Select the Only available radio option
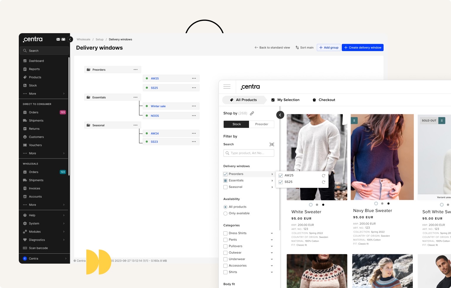The width and height of the screenshot is (451, 288). pyautogui.click(x=225, y=213)
